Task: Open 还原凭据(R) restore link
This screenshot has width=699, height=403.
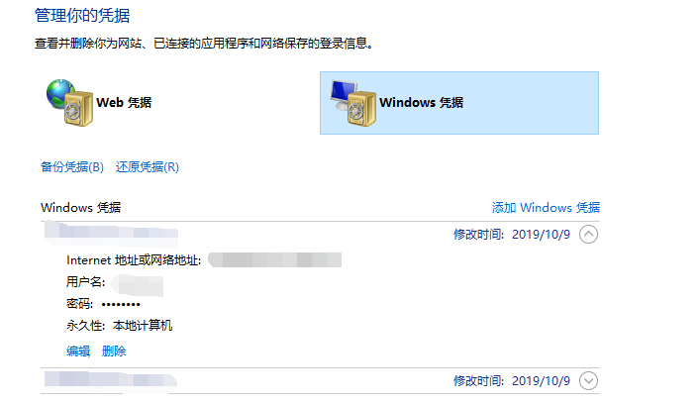Action: [148, 167]
